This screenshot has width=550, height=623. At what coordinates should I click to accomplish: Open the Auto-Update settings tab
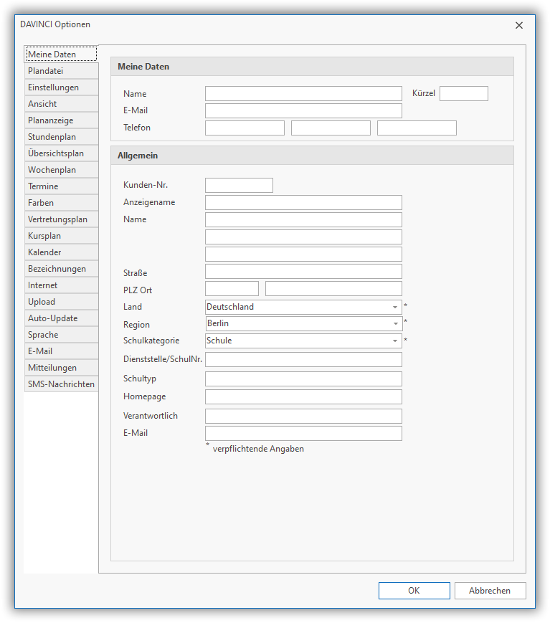click(x=61, y=318)
